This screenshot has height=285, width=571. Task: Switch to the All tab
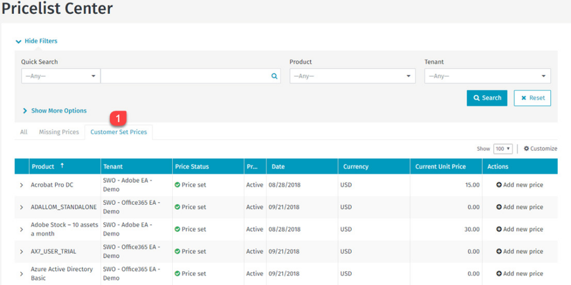coord(23,132)
